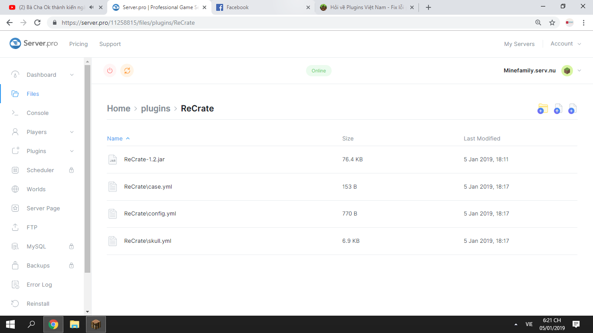Reload the page with the refresh icon
The height and width of the screenshot is (333, 593).
point(37,23)
